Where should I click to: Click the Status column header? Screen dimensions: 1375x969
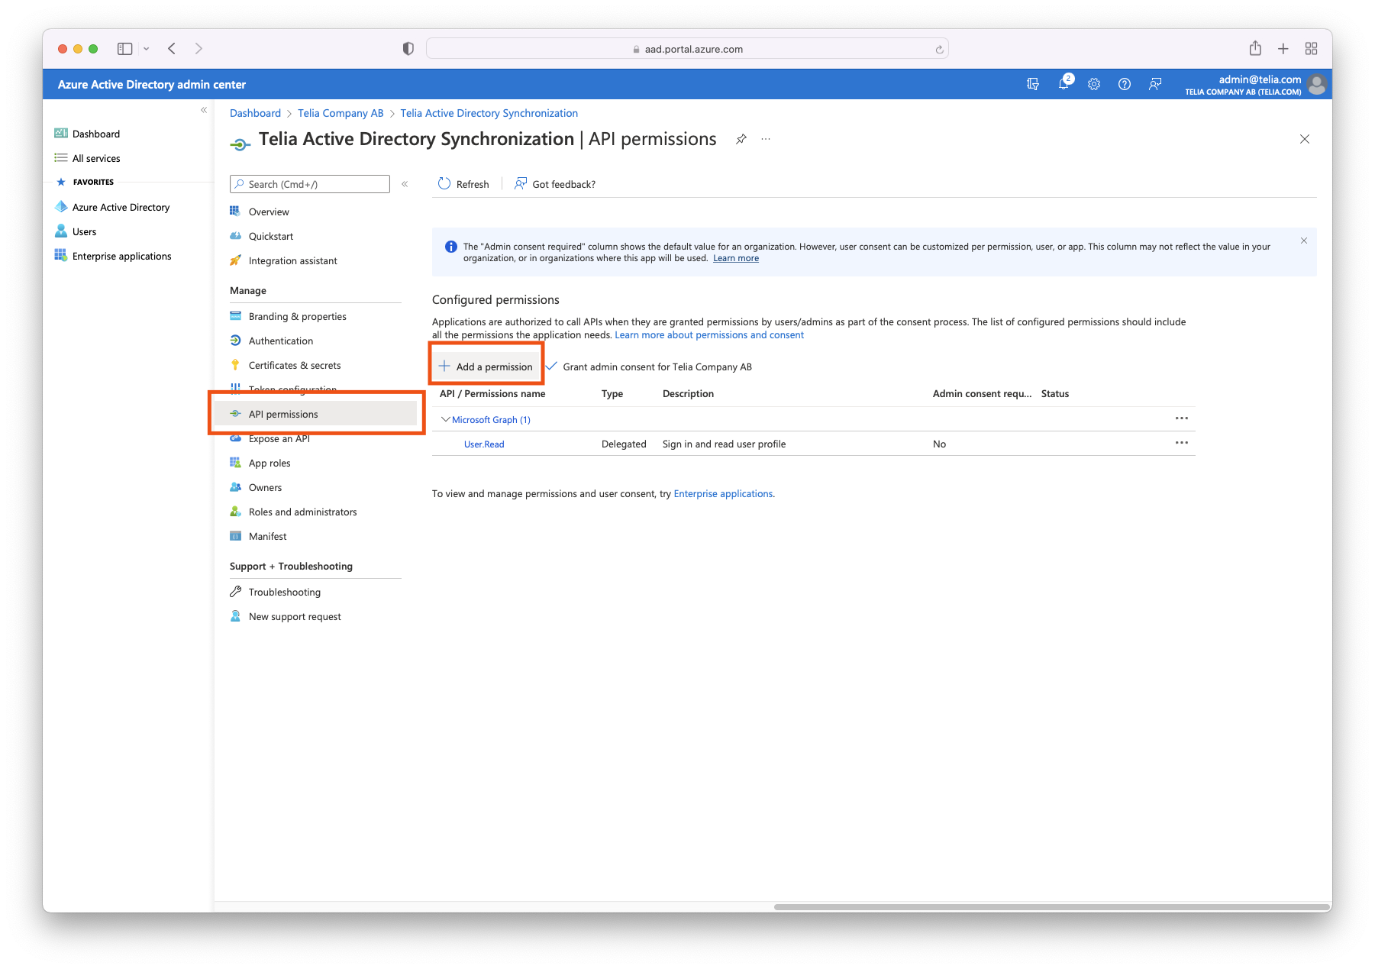[1055, 393]
